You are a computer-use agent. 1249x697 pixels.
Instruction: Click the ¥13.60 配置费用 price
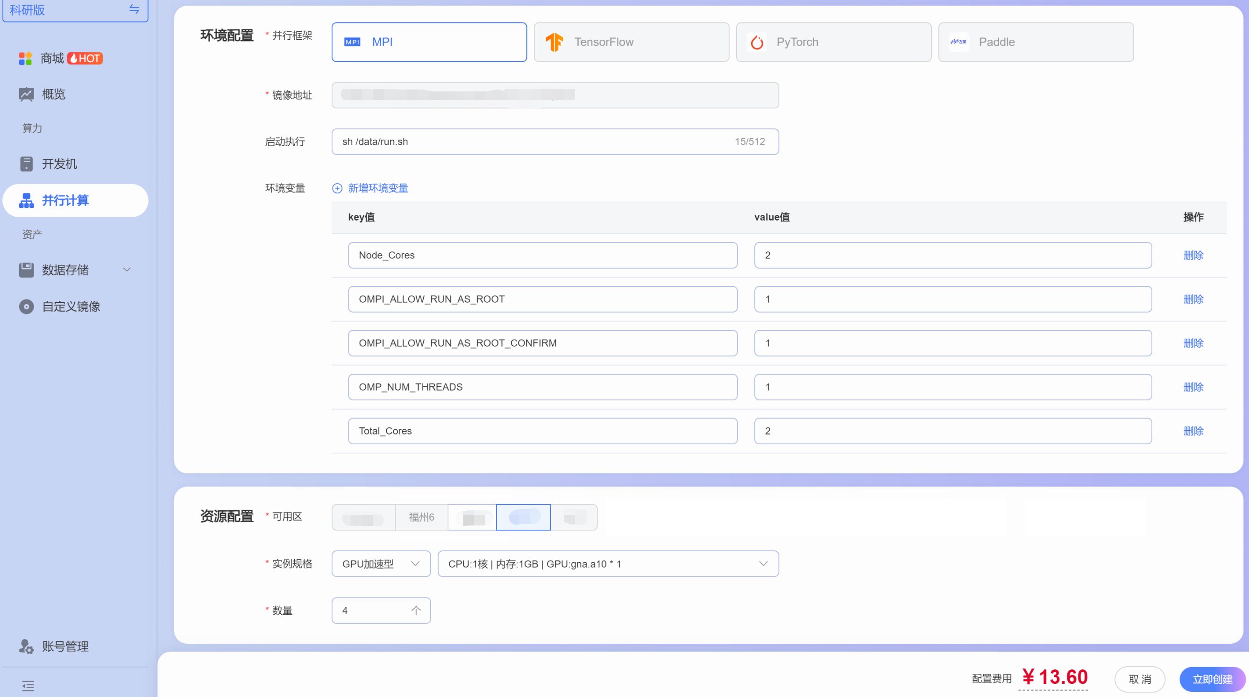(1055, 677)
